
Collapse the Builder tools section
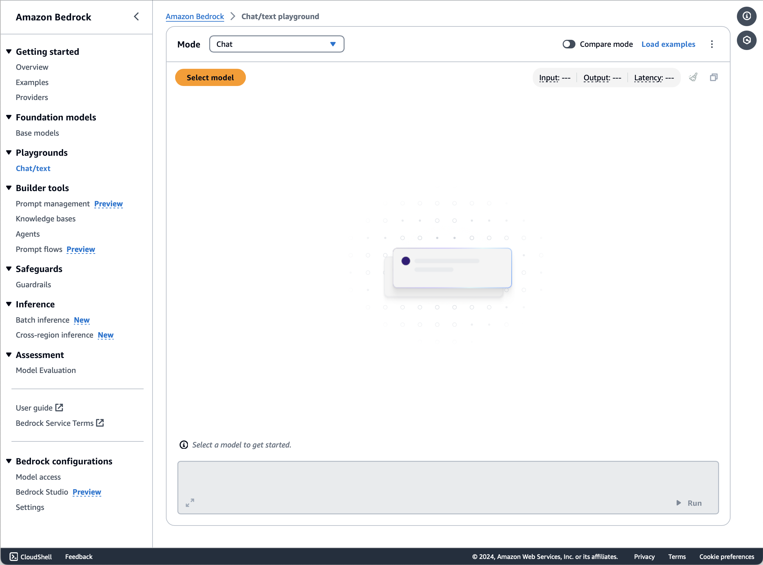coord(9,188)
